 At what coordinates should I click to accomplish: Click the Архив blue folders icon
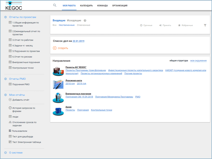[x=58, y=111]
